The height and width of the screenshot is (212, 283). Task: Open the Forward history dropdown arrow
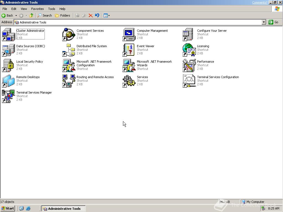(x=26, y=15)
